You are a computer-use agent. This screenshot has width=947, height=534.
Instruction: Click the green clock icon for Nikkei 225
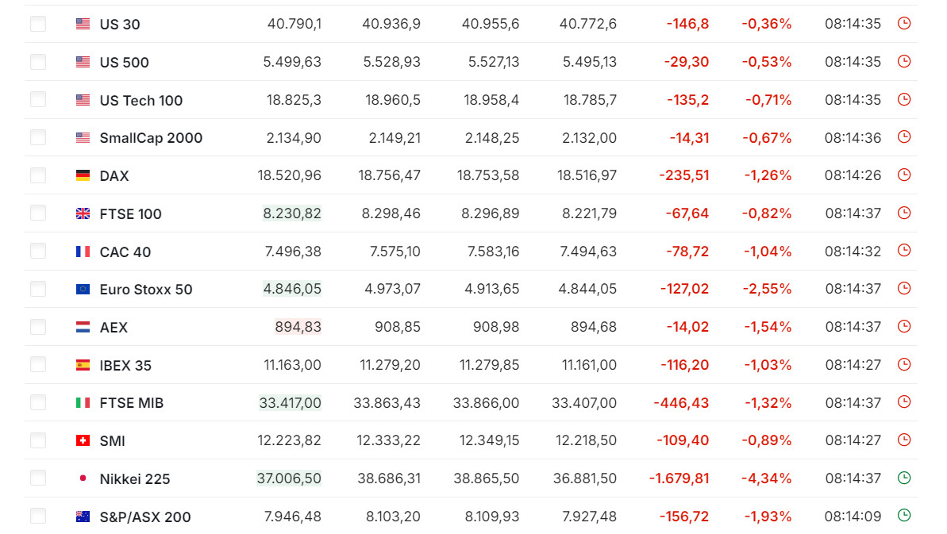(903, 478)
